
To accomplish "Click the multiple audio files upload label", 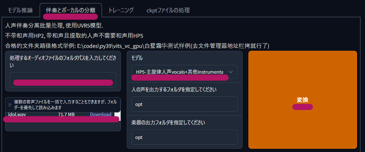I will click(66, 105).
